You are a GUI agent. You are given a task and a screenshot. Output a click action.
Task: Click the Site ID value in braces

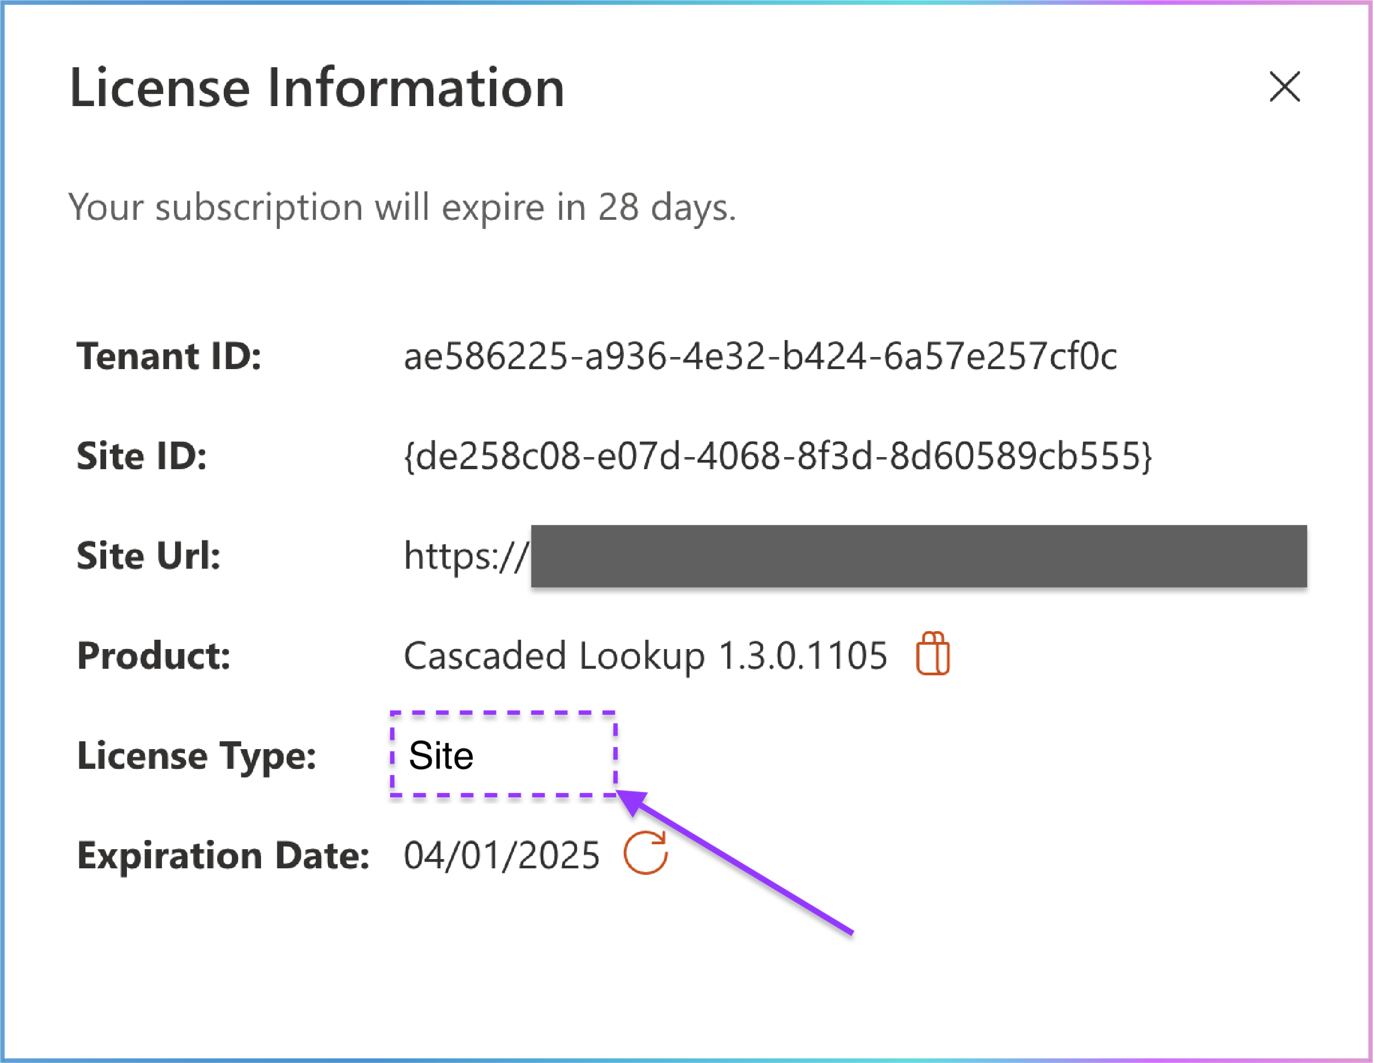pos(778,456)
